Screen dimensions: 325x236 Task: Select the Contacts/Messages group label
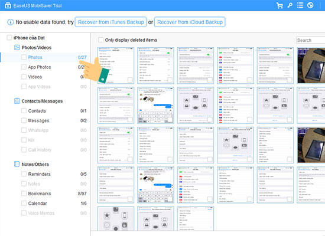42,101
